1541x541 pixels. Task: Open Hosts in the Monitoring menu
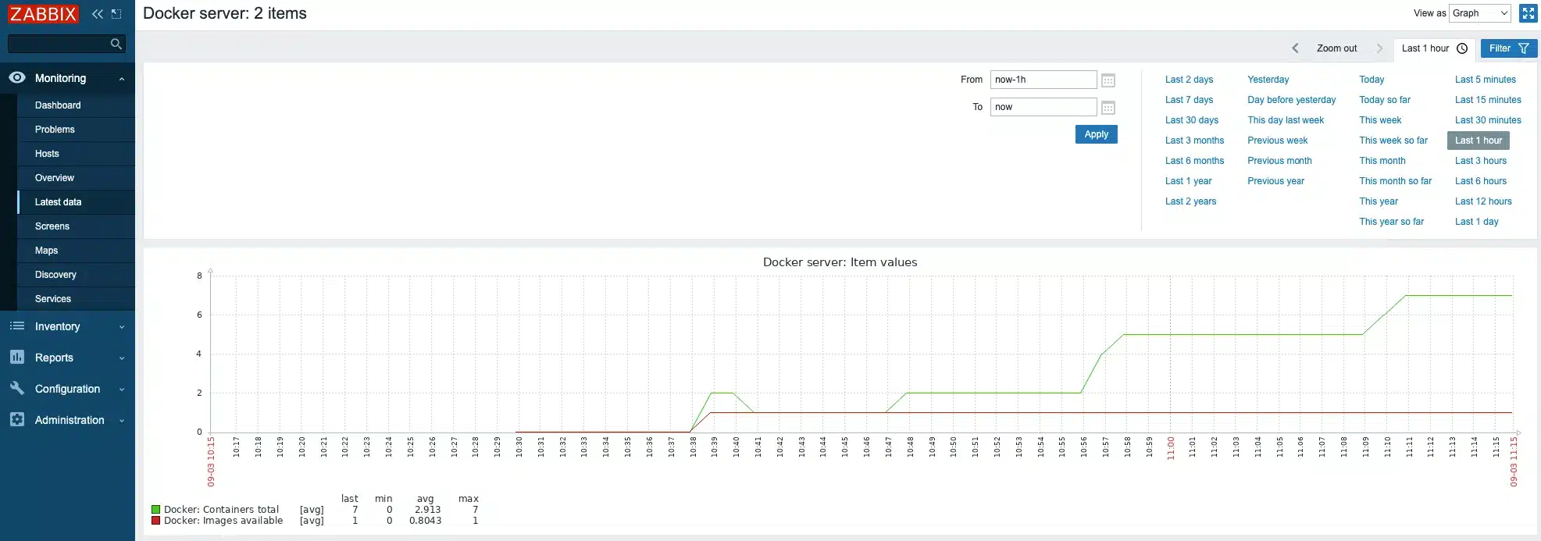click(x=47, y=154)
